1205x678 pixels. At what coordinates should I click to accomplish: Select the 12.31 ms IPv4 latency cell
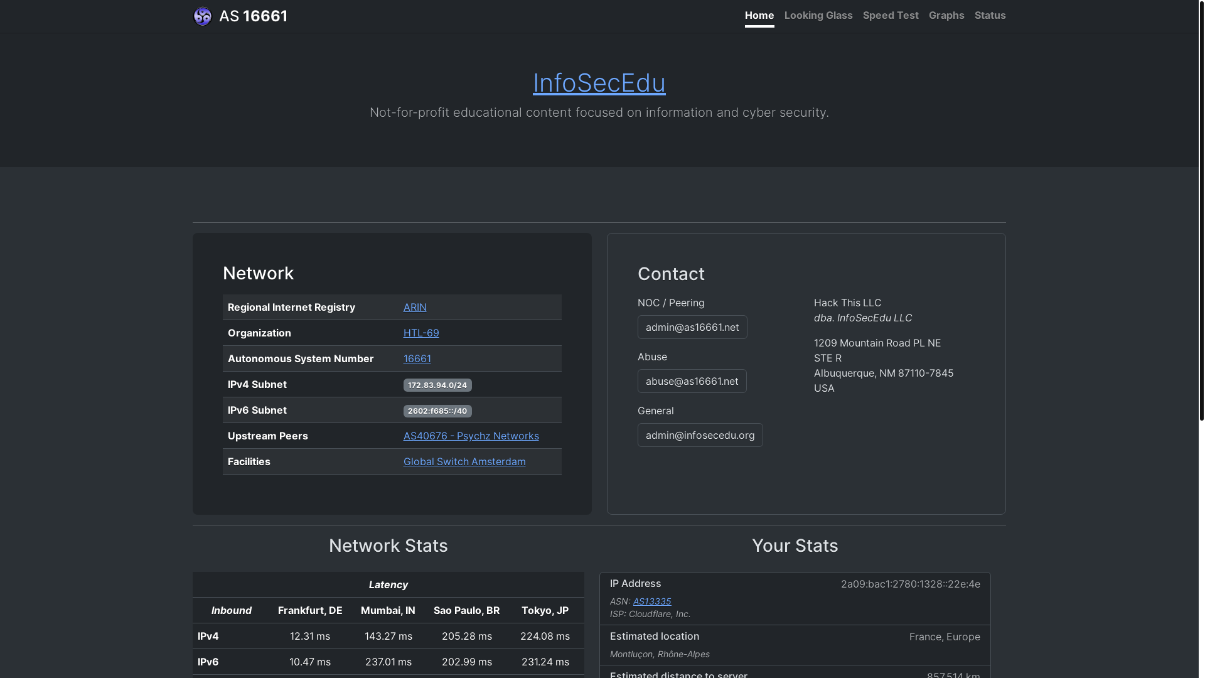310,636
